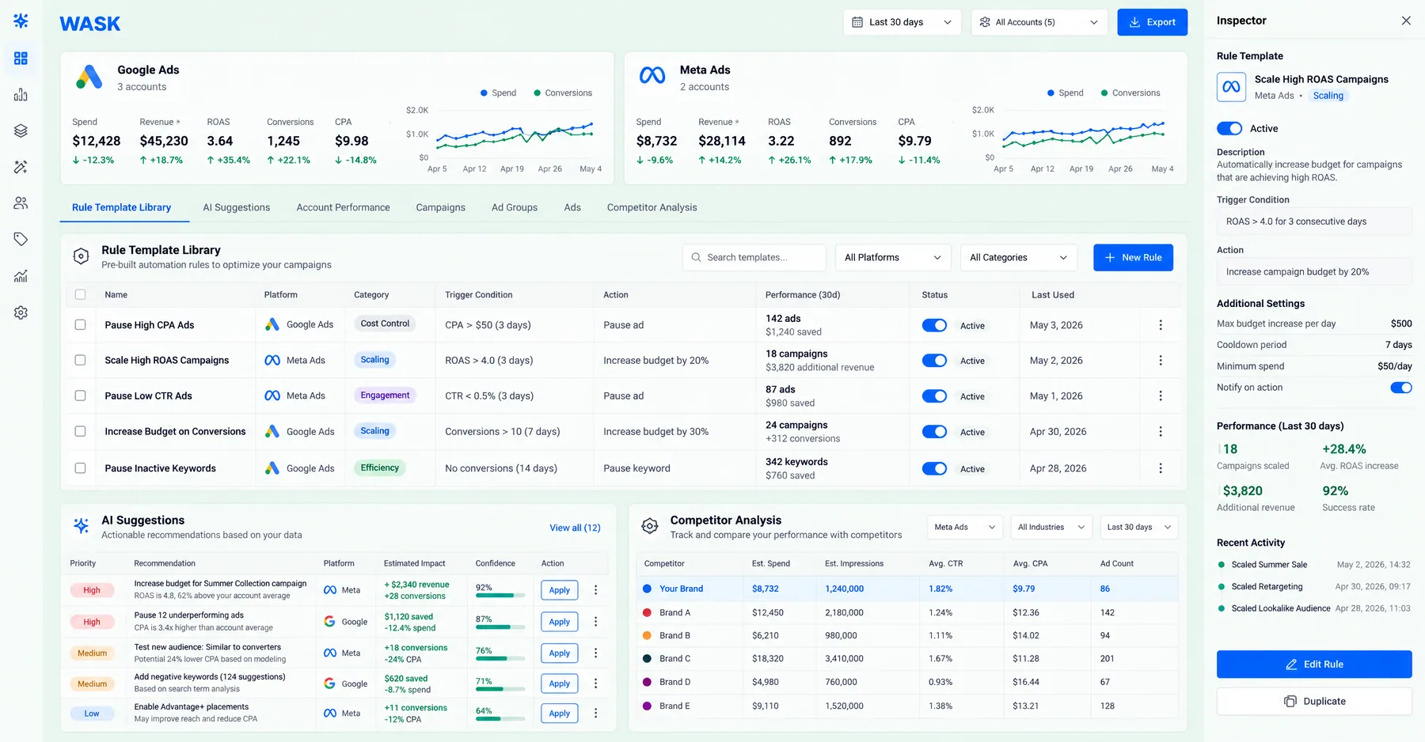Close the Inspector panel
Screen dimensions: 1425x742
[x=1406, y=21]
